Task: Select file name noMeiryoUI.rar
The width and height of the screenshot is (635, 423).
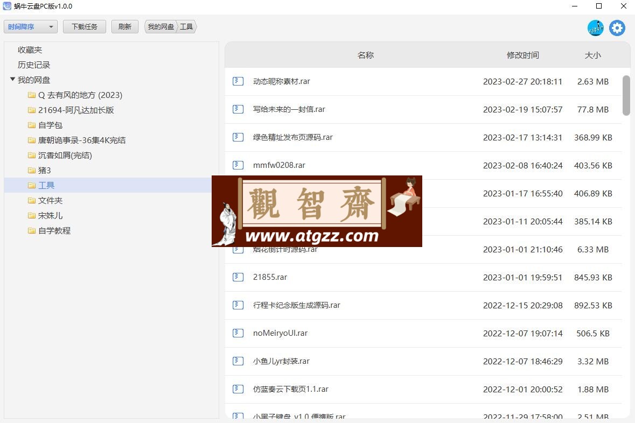Action: click(280, 333)
